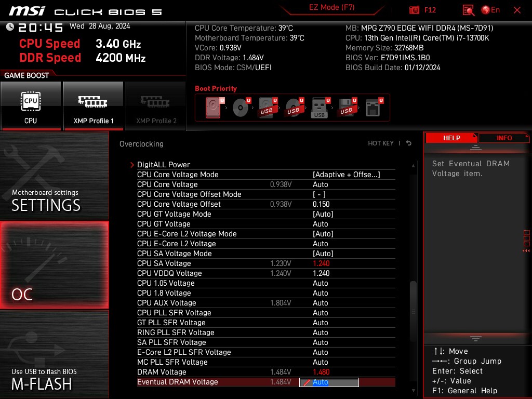This screenshot has width=532, height=399.
Task: Expand the side panel via red arrows
Action: pos(526,251)
